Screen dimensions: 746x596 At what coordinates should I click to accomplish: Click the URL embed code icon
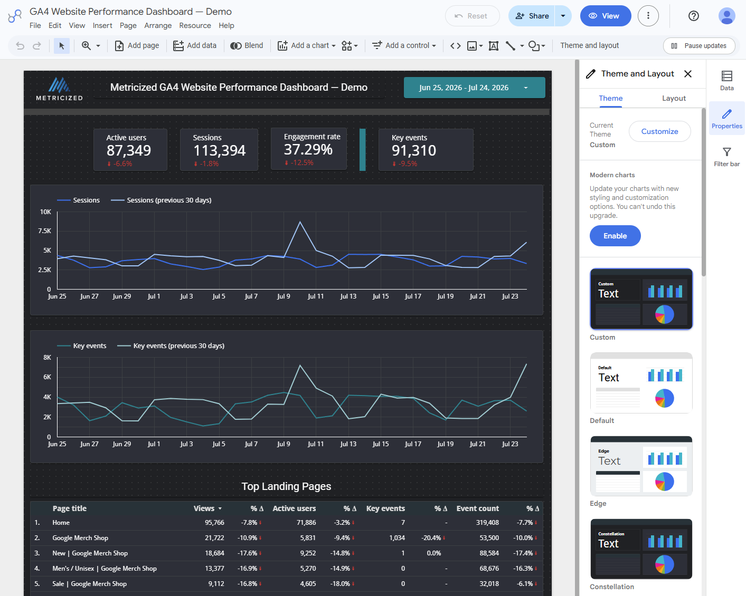(x=456, y=46)
